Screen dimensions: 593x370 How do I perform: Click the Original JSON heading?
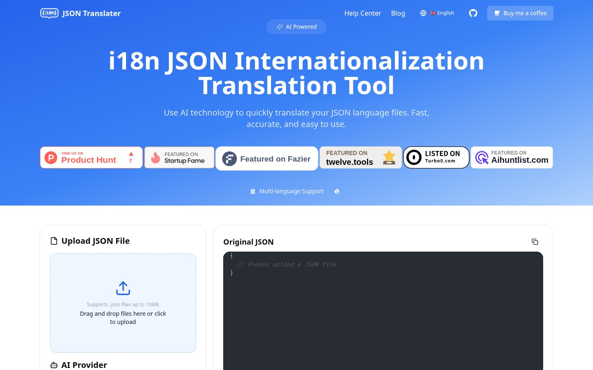pos(248,242)
